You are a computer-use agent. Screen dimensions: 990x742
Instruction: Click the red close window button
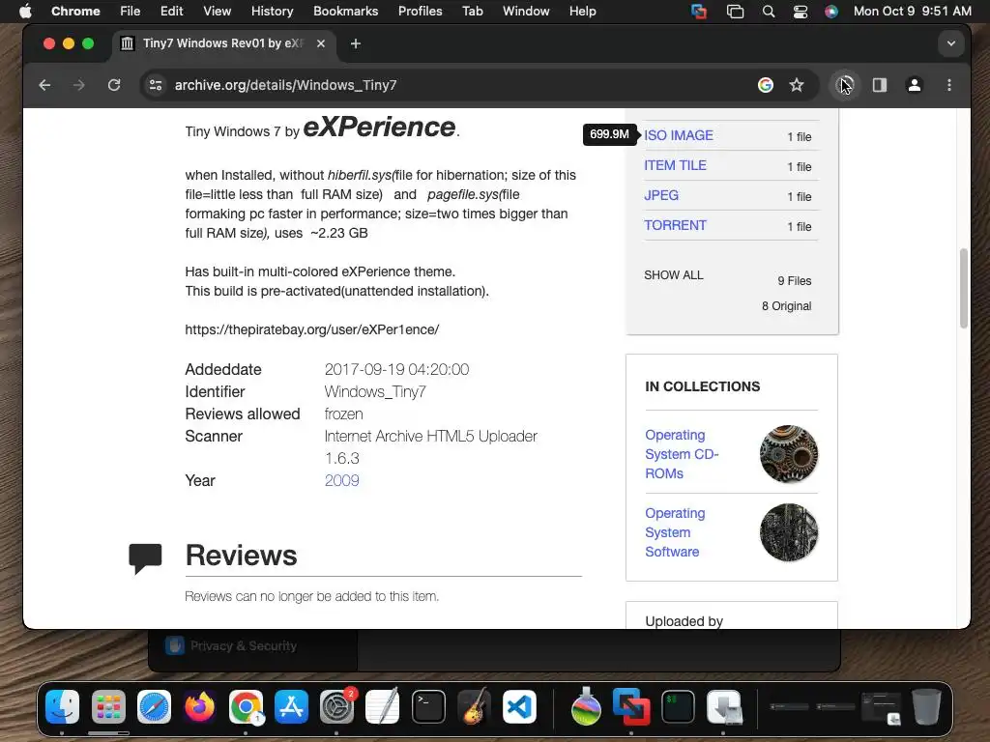tap(49, 43)
